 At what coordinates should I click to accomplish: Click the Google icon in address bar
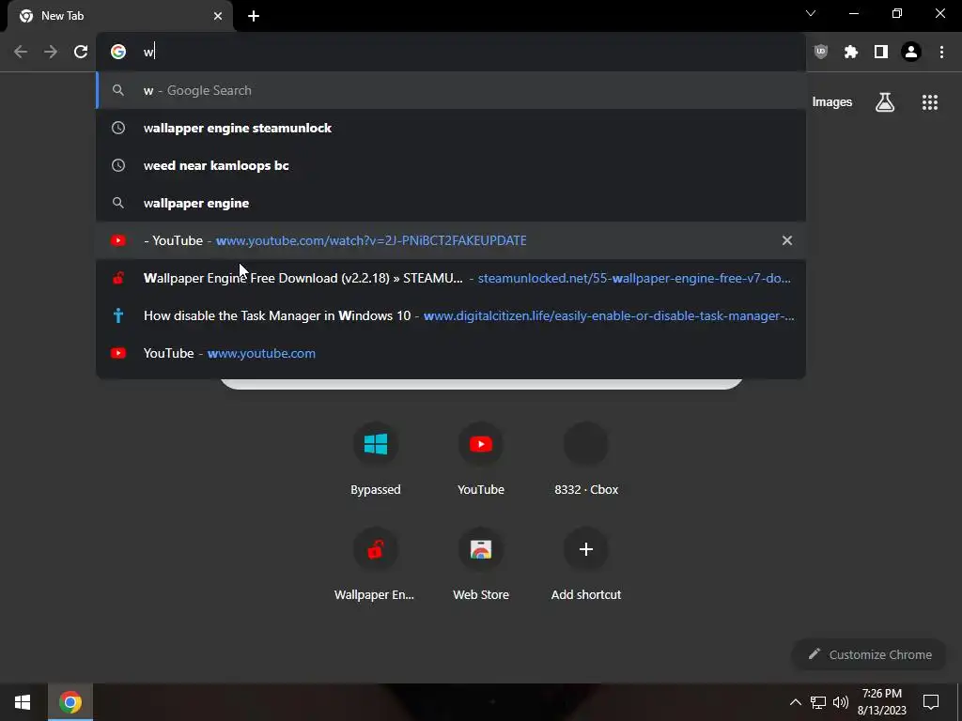tap(118, 52)
